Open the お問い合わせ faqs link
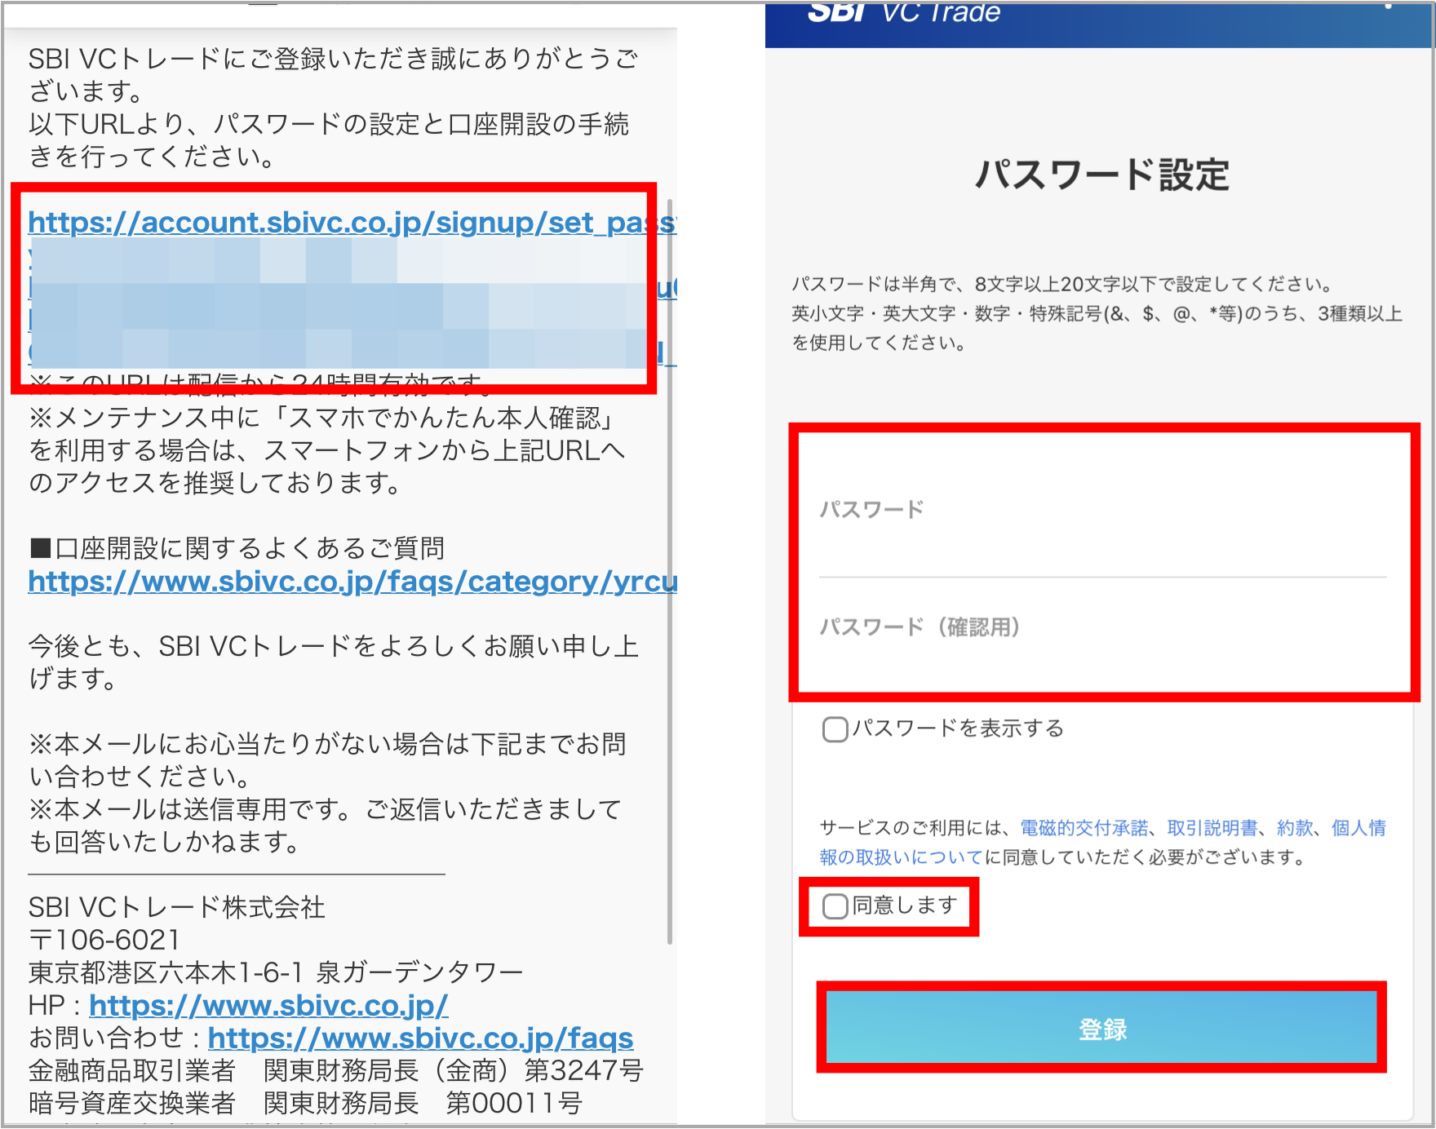1436x1129 pixels. click(421, 1038)
